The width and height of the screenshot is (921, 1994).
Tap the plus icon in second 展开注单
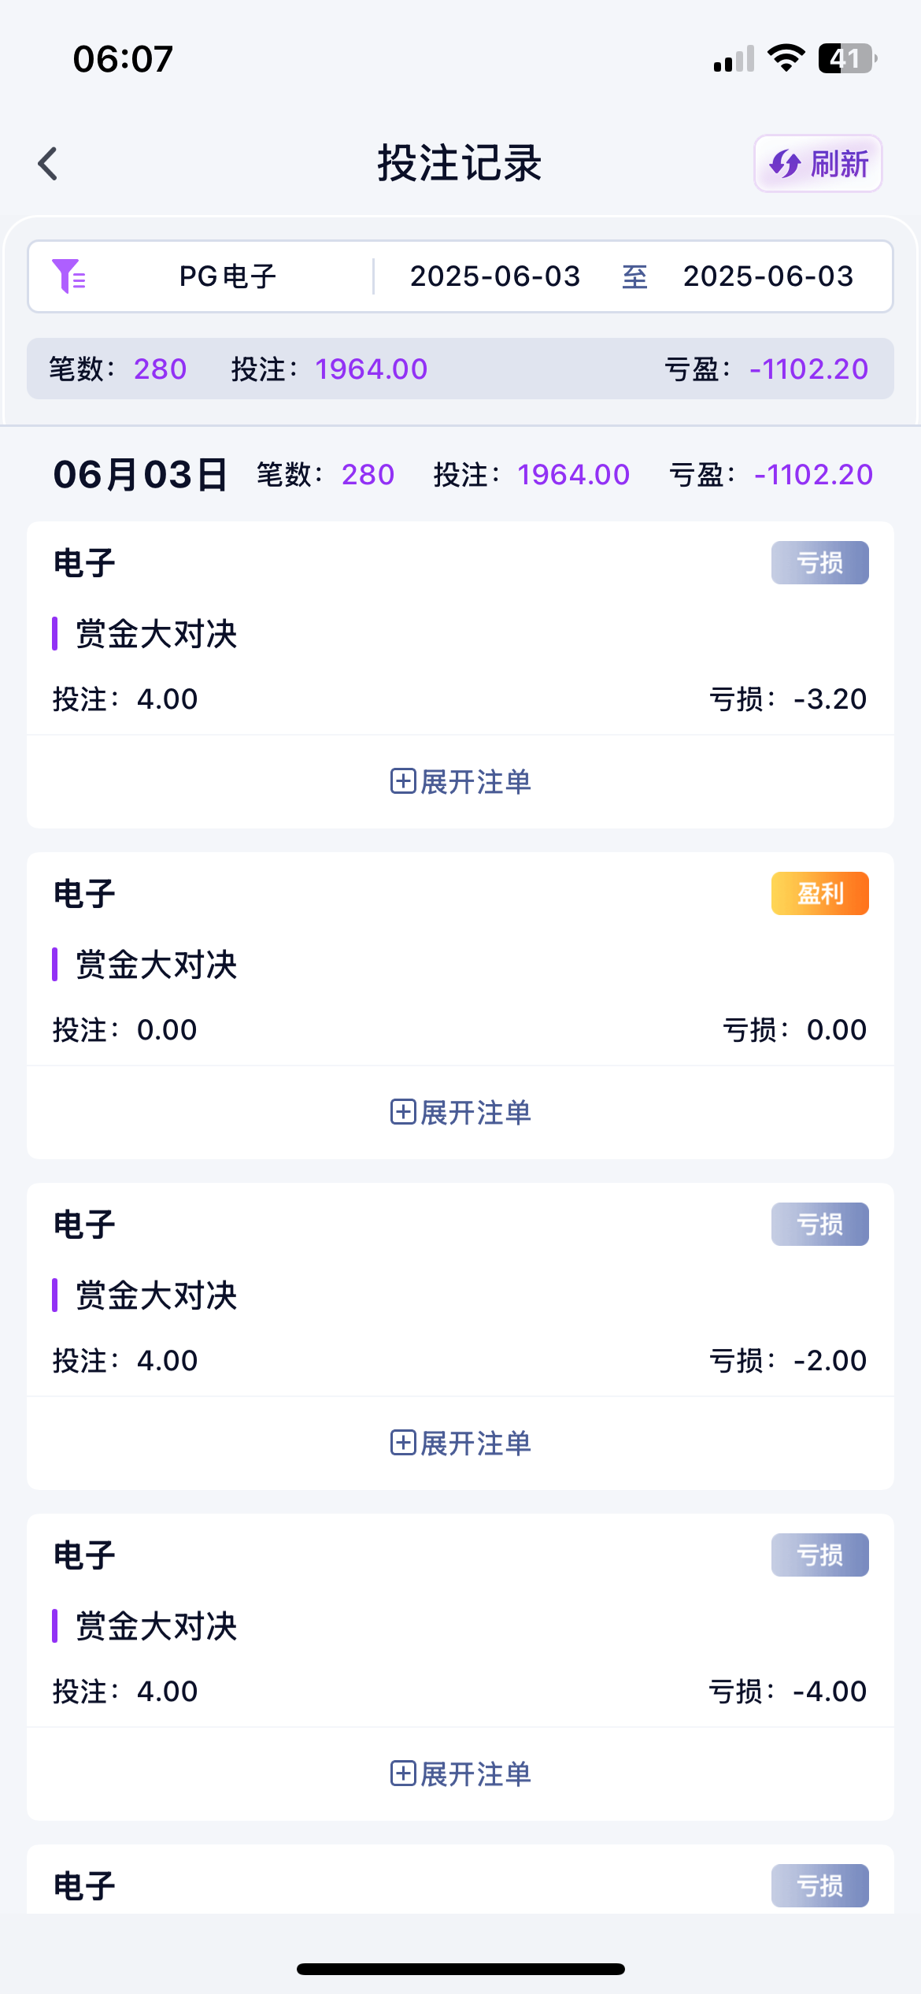point(403,1113)
